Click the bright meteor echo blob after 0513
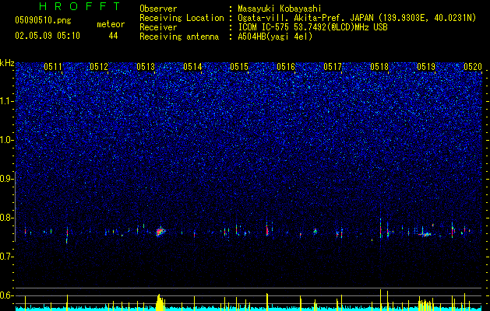This screenshot has width=490, height=311. [160, 232]
